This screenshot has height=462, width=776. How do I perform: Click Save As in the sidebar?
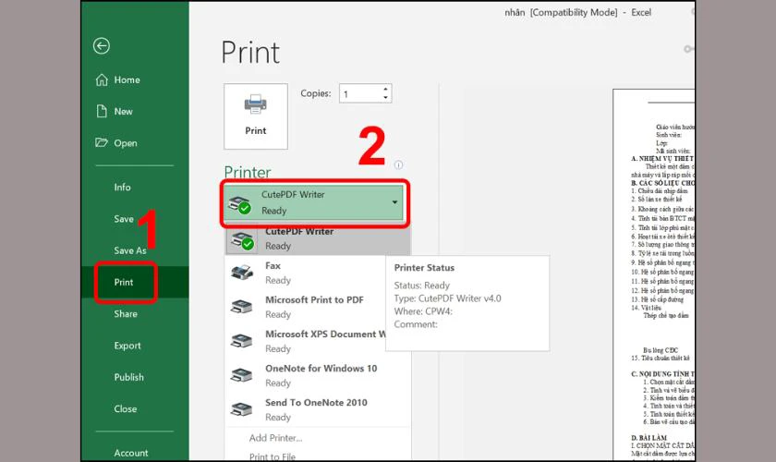pyautogui.click(x=135, y=250)
